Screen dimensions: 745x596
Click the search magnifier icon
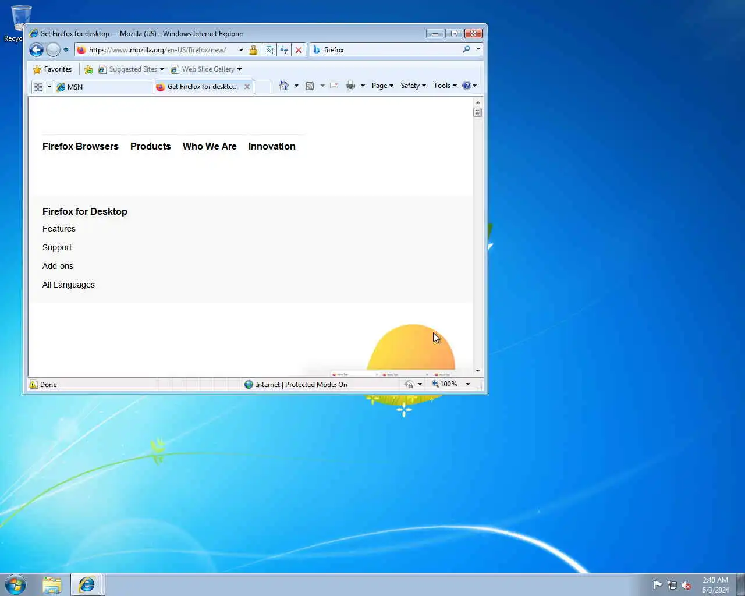click(x=466, y=49)
